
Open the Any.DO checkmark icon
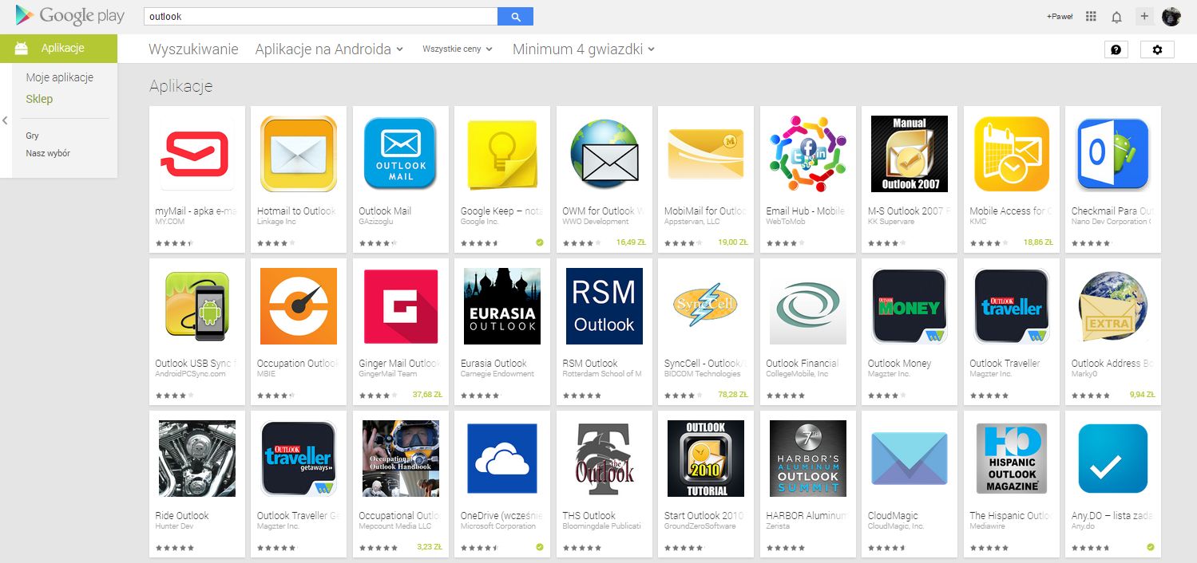1113,459
